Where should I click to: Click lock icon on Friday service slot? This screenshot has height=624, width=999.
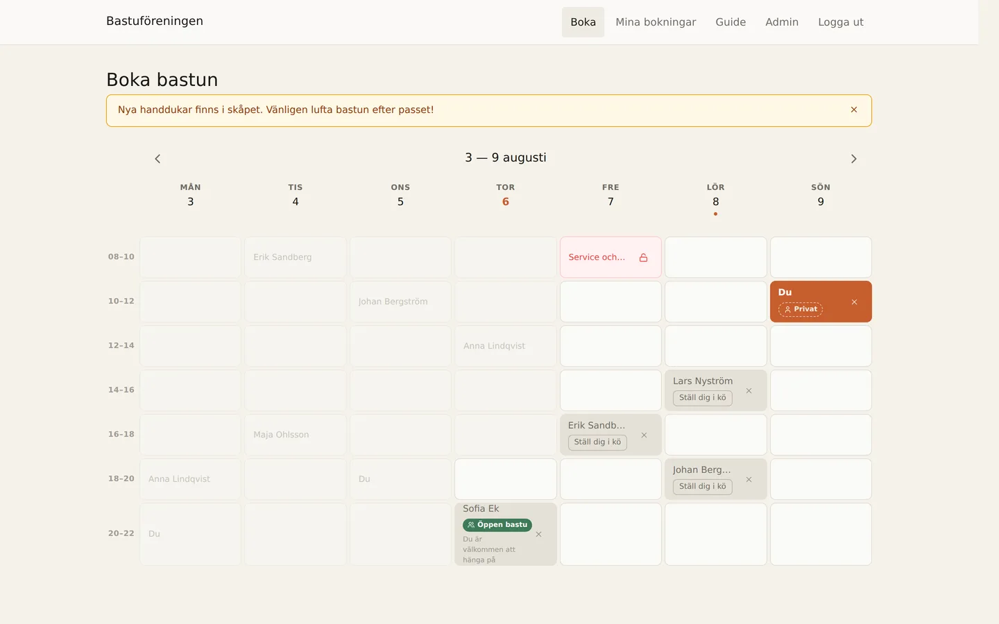(x=643, y=257)
